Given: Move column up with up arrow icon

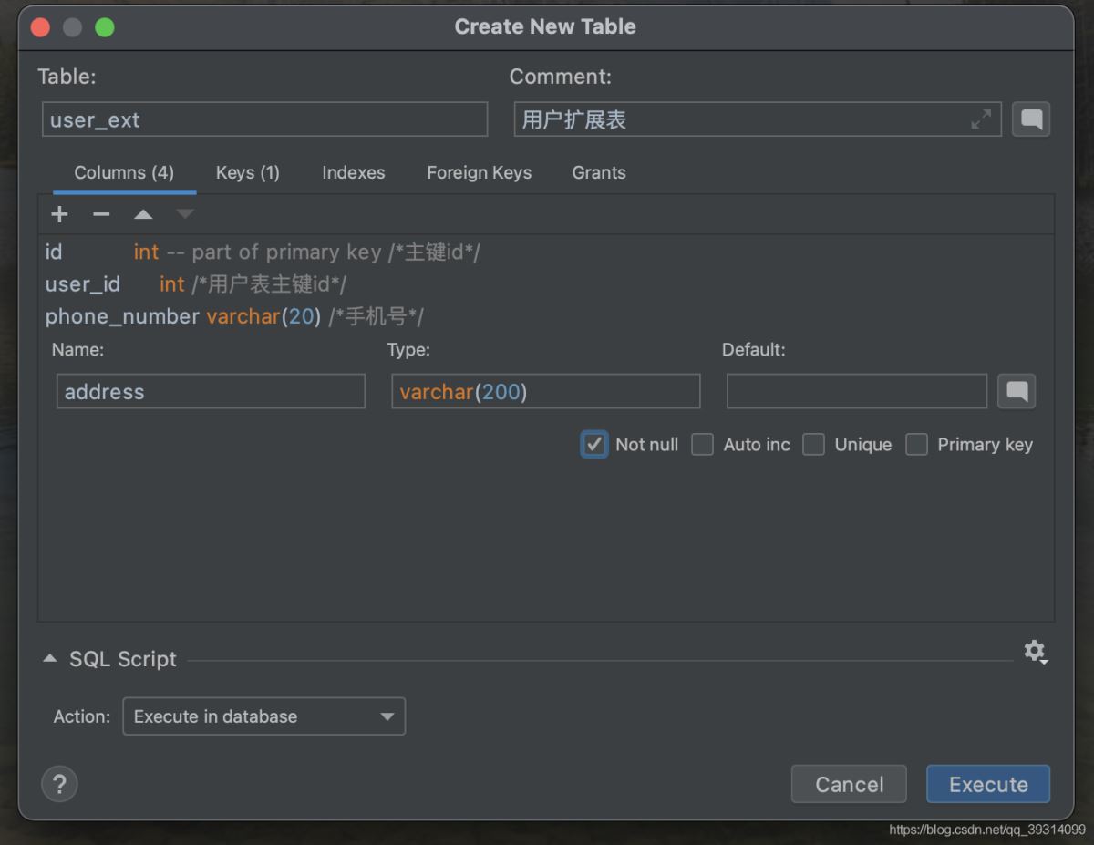Looking at the screenshot, I should (x=143, y=214).
